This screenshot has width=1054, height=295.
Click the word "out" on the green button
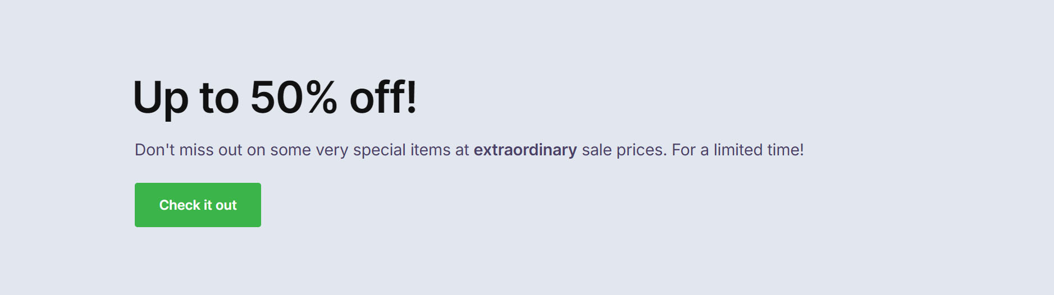pyautogui.click(x=226, y=205)
